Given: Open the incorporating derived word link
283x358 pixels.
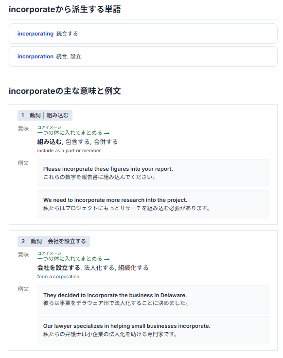Looking at the screenshot, I should [35, 34].
